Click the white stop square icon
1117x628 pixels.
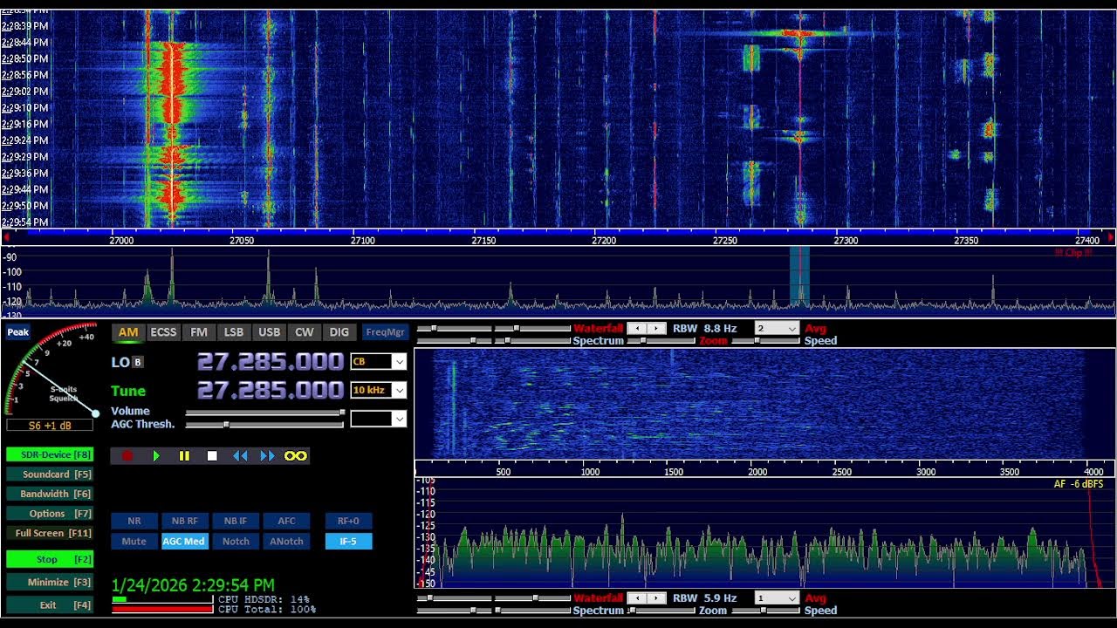tap(212, 455)
